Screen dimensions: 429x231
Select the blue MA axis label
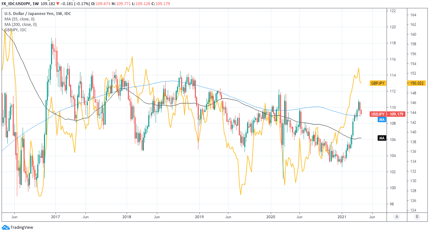click(x=381, y=120)
